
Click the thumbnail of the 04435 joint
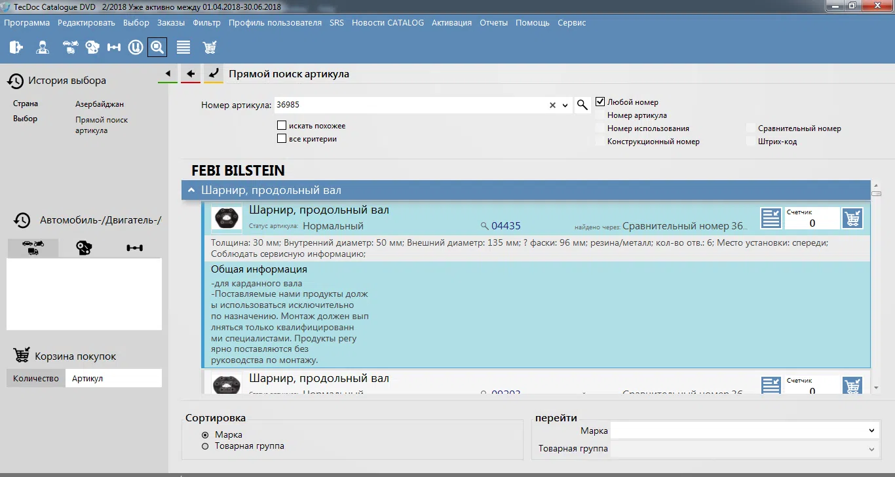227,219
